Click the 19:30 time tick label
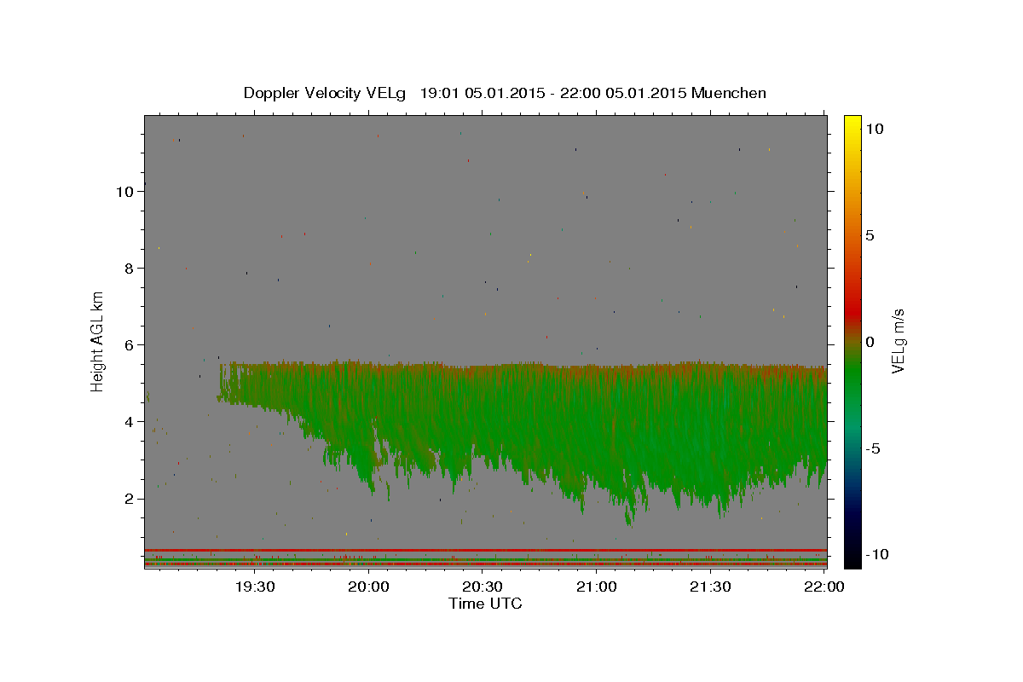Image resolution: width=1023 pixels, height=682 pixels. pos(255,587)
